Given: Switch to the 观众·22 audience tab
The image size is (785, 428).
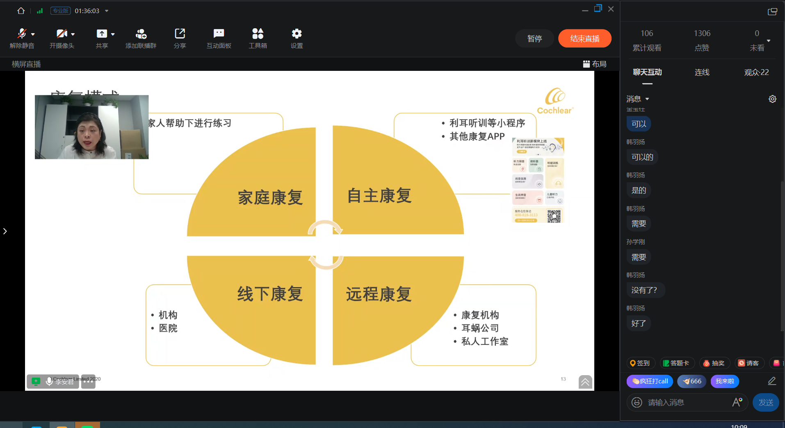Looking at the screenshot, I should (756, 72).
